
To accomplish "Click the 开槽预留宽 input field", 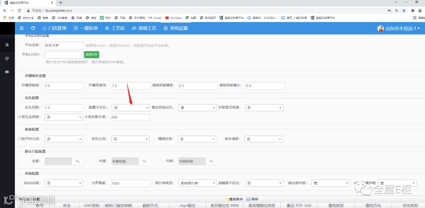I will 64,86.
